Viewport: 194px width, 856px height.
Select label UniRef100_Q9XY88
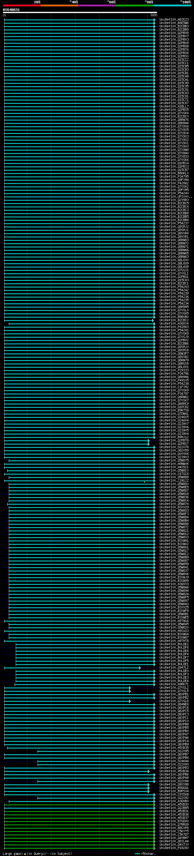point(174,785)
